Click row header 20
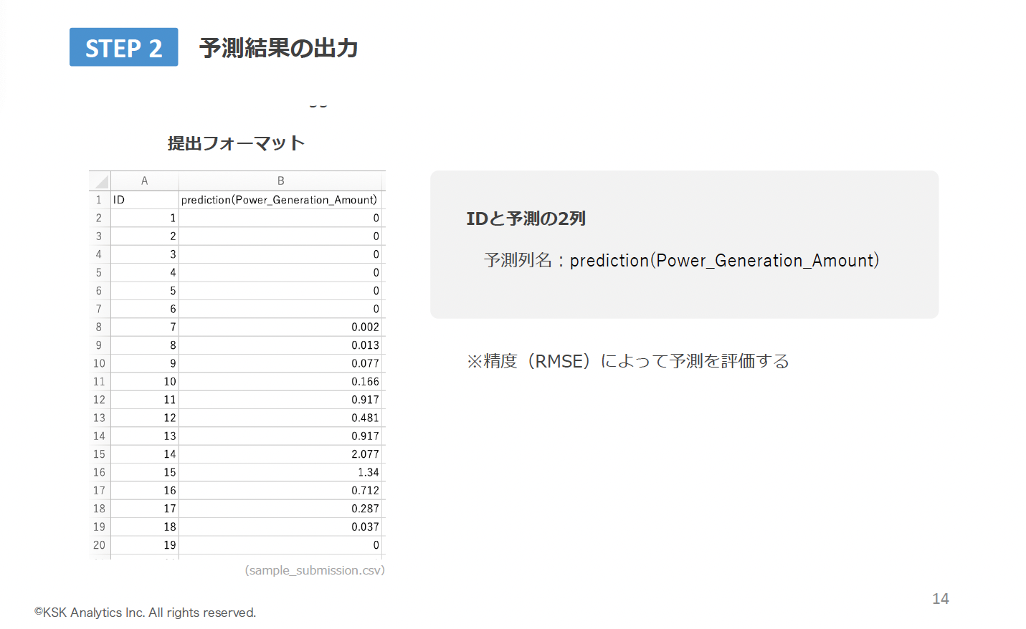Screen dimensions: 1026x629 click(99, 544)
